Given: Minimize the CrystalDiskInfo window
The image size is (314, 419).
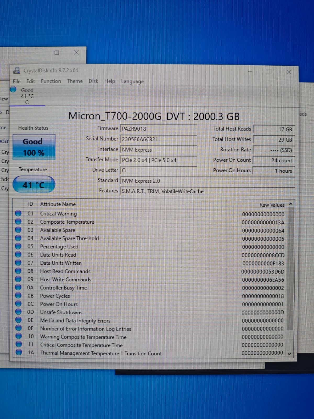Looking at the screenshot, I should coord(250,71).
